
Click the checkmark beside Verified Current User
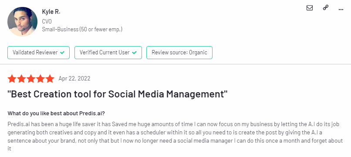point(134,53)
